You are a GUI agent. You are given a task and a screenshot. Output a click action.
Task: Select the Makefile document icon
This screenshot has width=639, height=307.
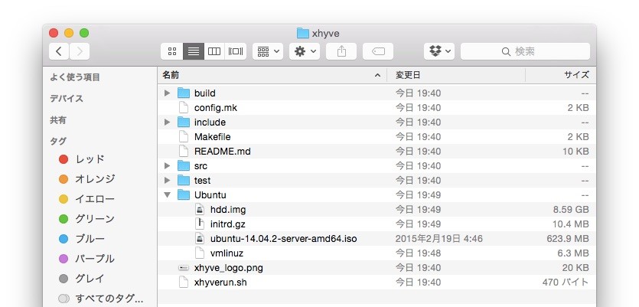tap(184, 136)
